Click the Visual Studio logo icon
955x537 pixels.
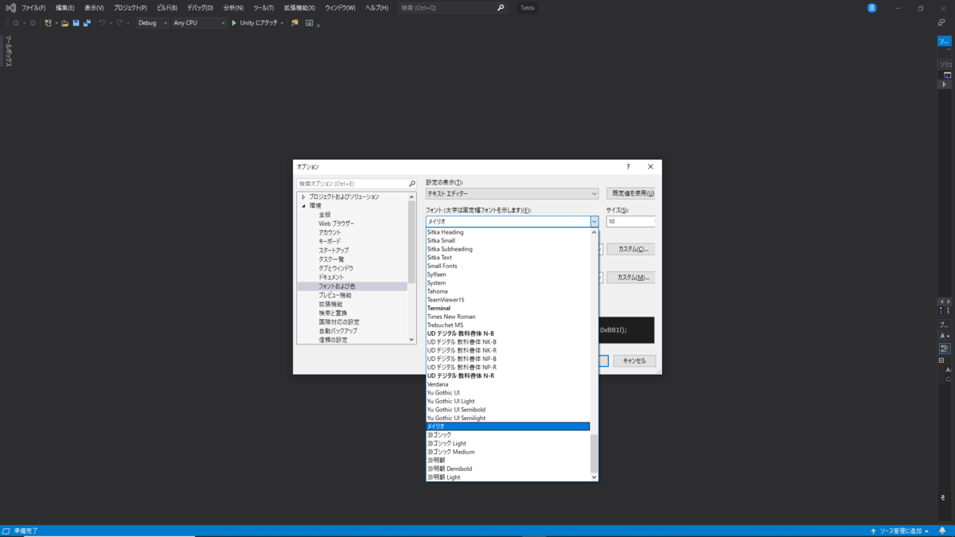point(10,8)
